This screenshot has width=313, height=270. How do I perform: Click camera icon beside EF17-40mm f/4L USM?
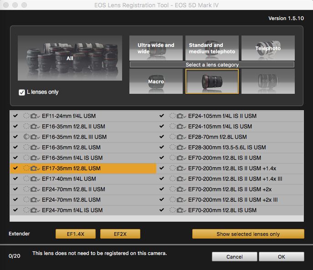(35, 179)
